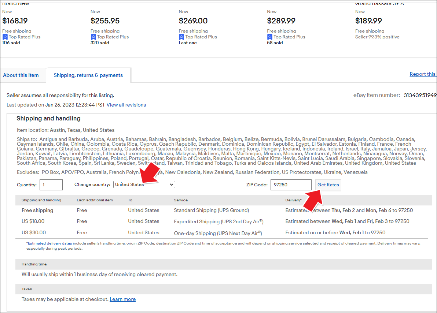
Task: Click Top Rated Plus badge under $255.95
Action: pos(110,37)
